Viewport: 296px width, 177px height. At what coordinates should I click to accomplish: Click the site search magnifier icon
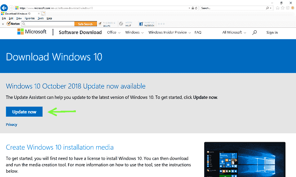coord(255,33)
